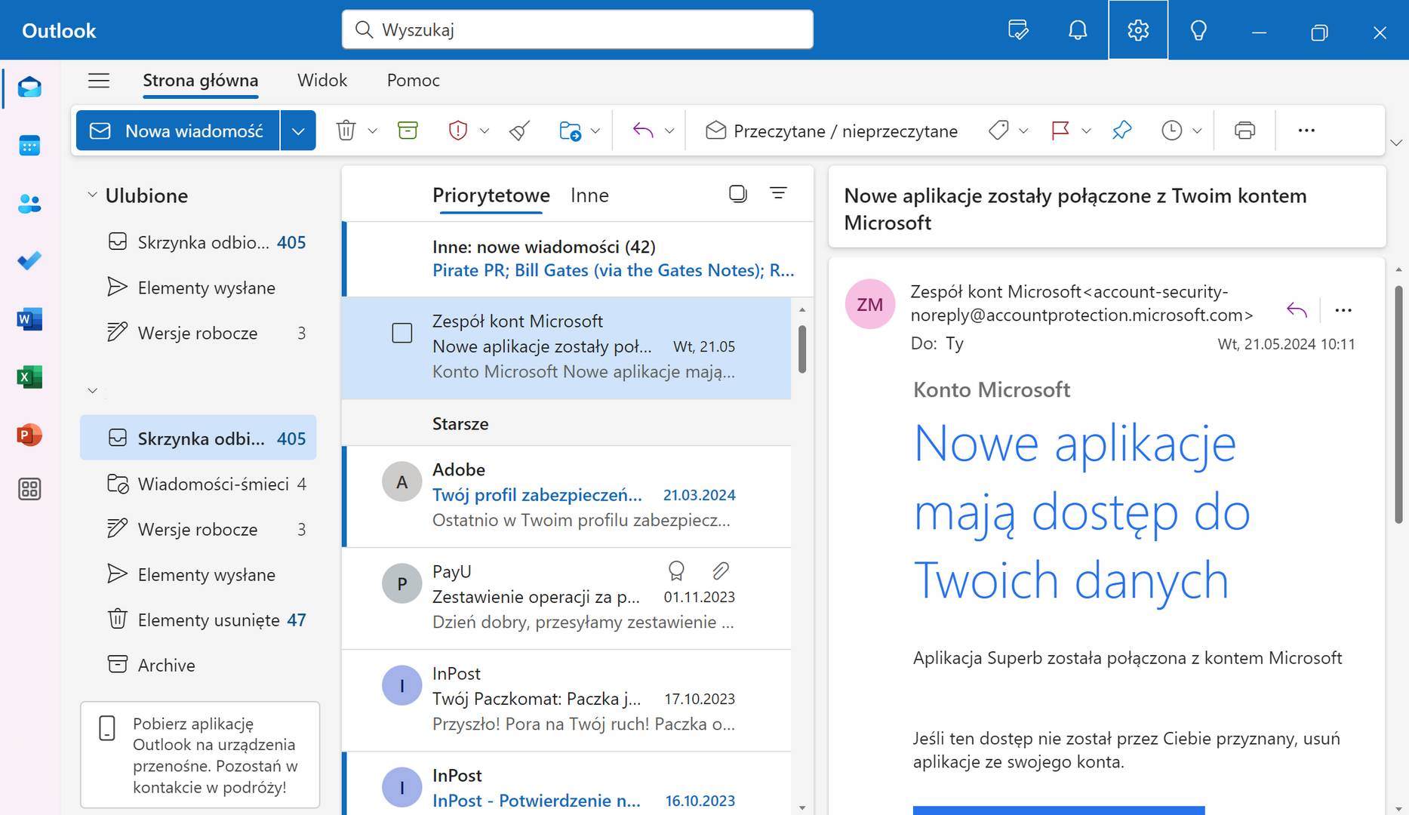Click the message list scrollbar thumb
This screenshot has height=815, width=1409.
tap(802, 349)
